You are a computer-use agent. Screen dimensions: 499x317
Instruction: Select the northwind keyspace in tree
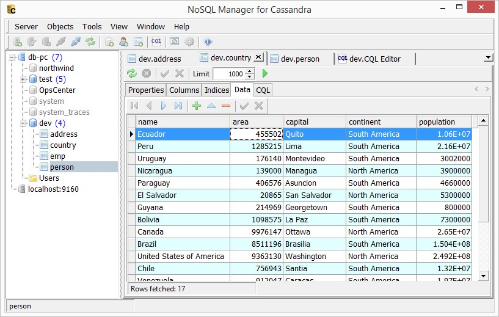(x=56, y=68)
